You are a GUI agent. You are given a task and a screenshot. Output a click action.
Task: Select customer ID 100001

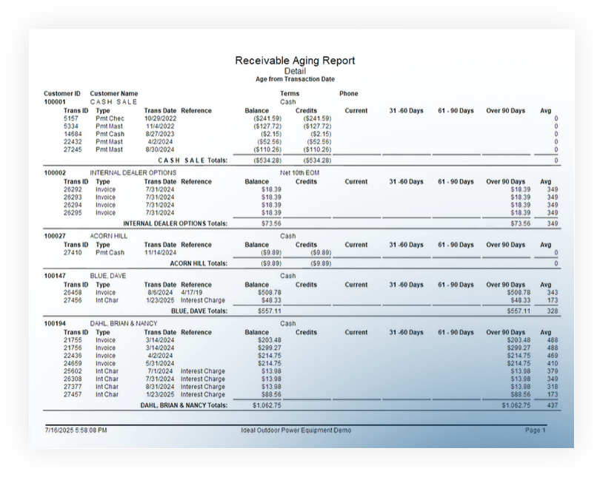pyautogui.click(x=55, y=102)
